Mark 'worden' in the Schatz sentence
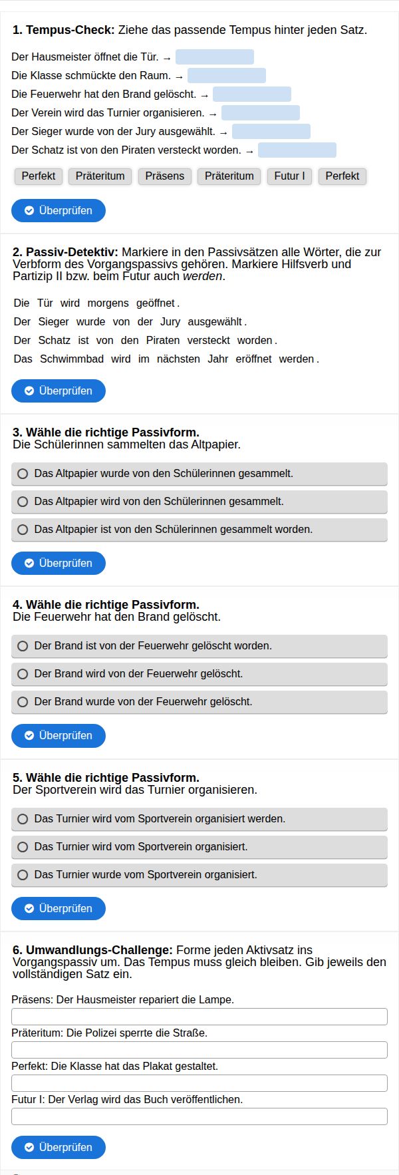Screen dimensions: 399x1175 coord(255,341)
